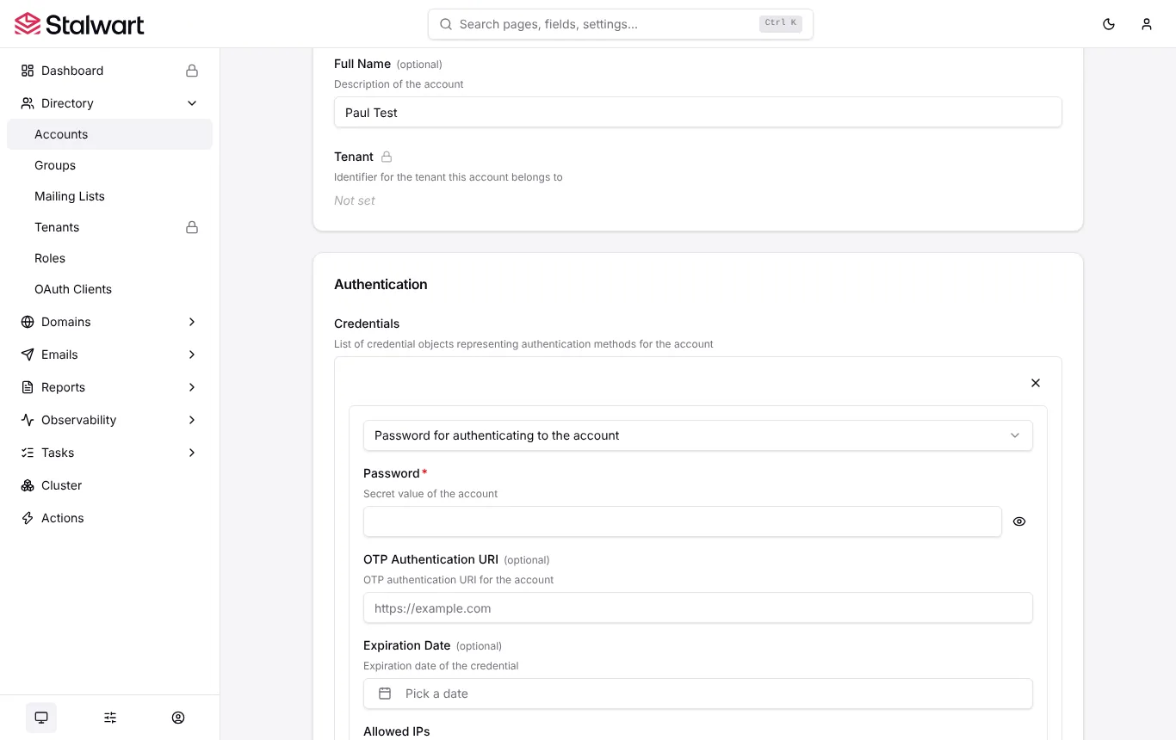1176x740 pixels.
Task: Open the credential type dropdown
Action: [698, 435]
